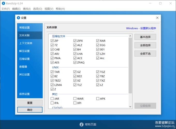Image resolution: width=176 pixels, height=129 pixels.
Task: Click the help page info icon
Action: click(x=81, y=124)
